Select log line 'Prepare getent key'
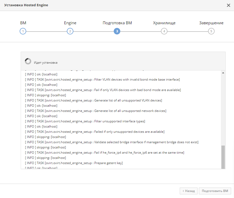 coord(74,163)
